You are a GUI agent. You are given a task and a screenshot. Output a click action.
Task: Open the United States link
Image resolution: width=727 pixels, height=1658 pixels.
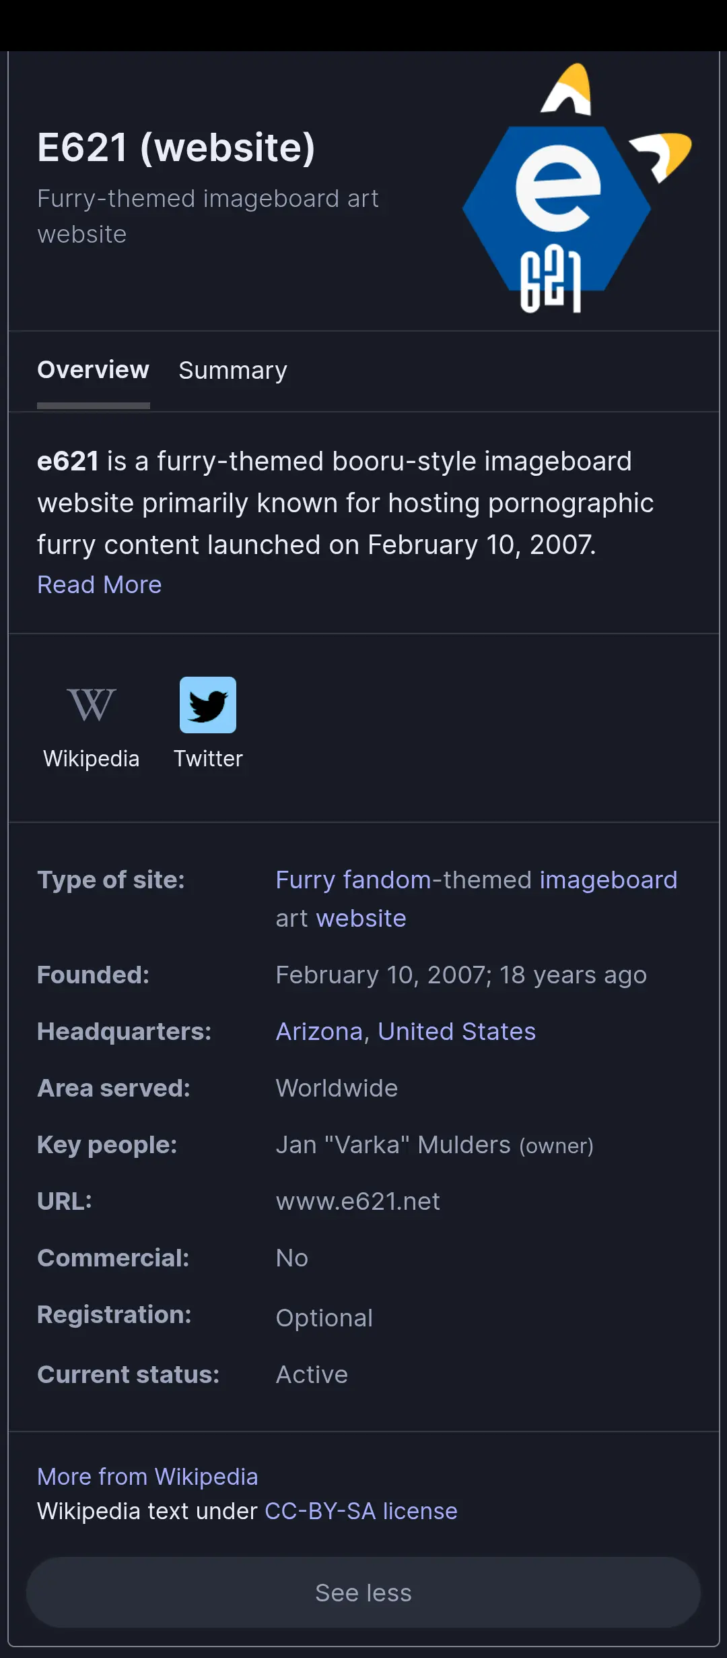[x=457, y=1031]
